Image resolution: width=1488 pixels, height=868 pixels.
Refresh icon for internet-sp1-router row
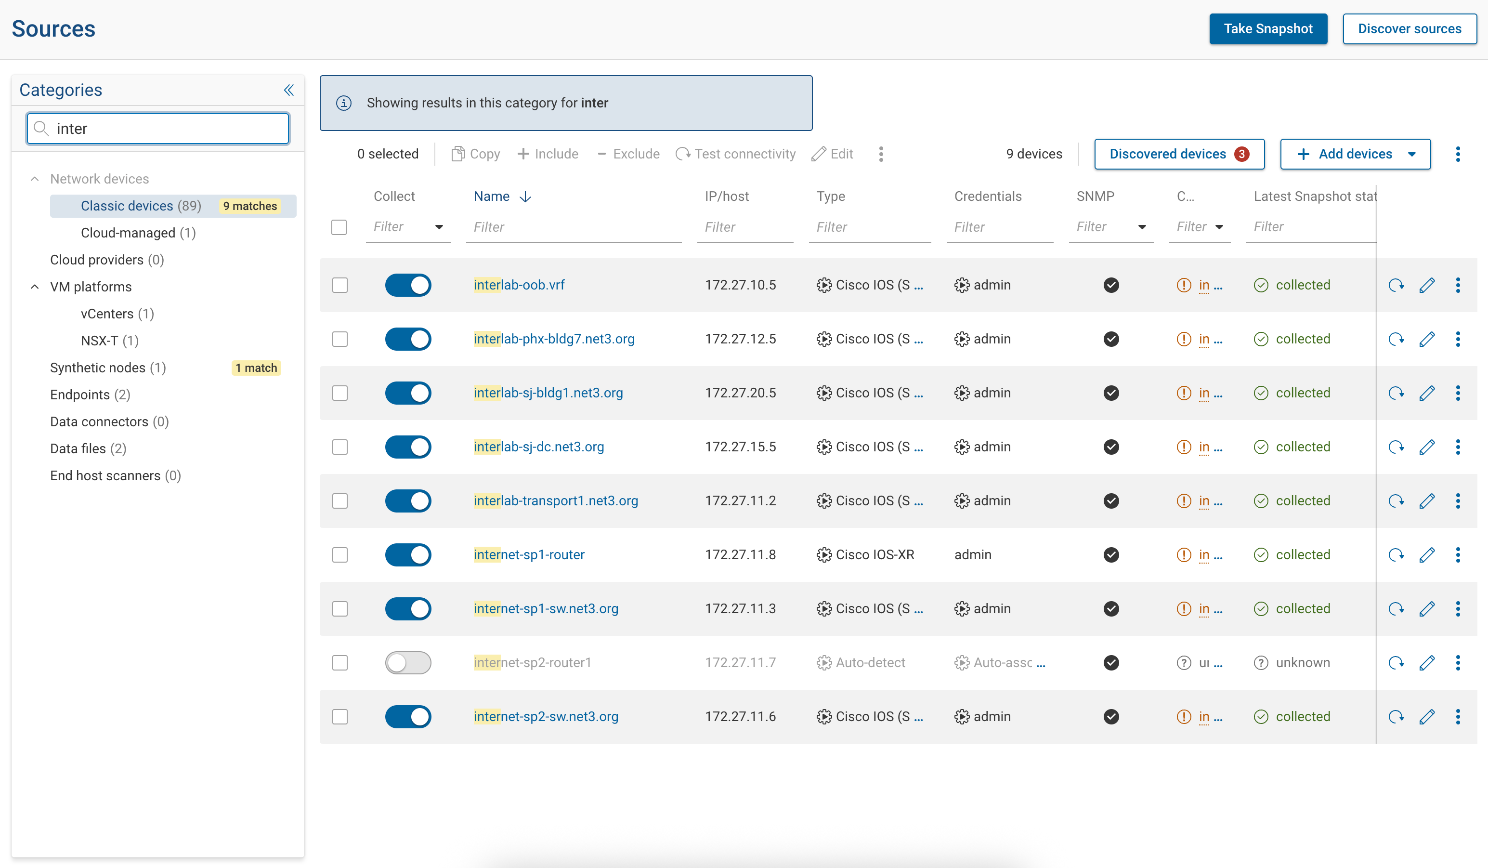[x=1396, y=555]
